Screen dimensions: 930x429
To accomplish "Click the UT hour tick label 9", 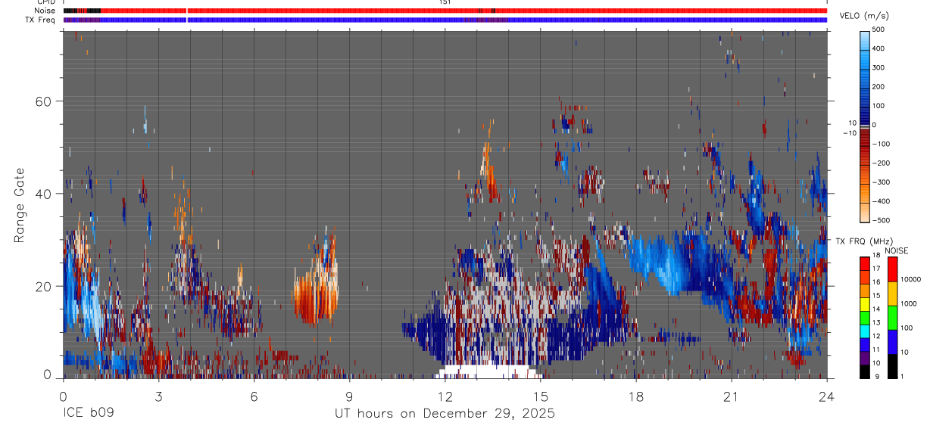I will click(x=349, y=396).
